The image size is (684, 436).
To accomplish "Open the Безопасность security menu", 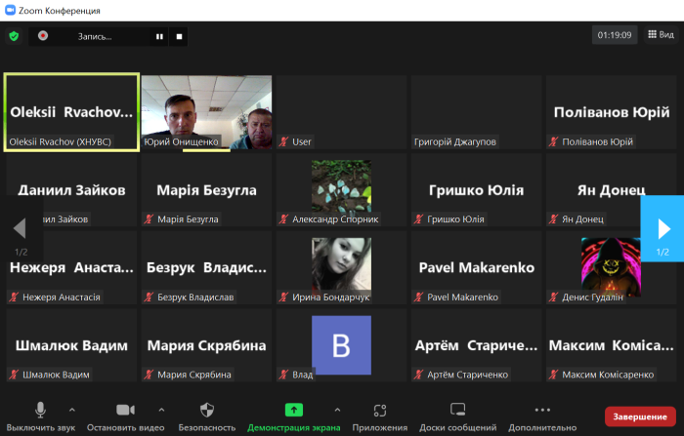I will point(205,416).
